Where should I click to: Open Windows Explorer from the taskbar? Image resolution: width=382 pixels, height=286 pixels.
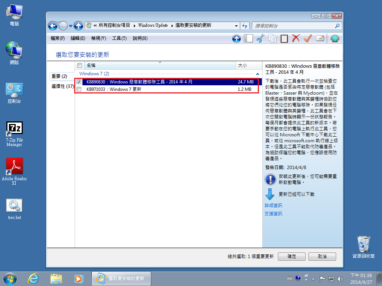56,279
